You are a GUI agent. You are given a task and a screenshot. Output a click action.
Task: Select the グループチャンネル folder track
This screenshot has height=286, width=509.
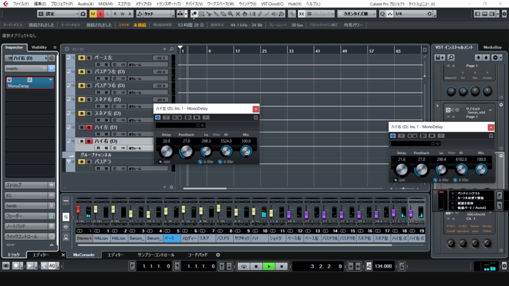point(96,155)
